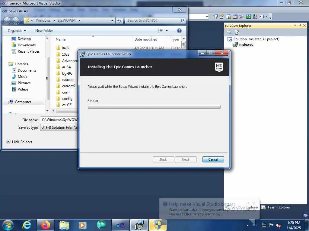The image size is (309, 231).
Task: Open the Windows Start menu
Action: coord(8,225)
